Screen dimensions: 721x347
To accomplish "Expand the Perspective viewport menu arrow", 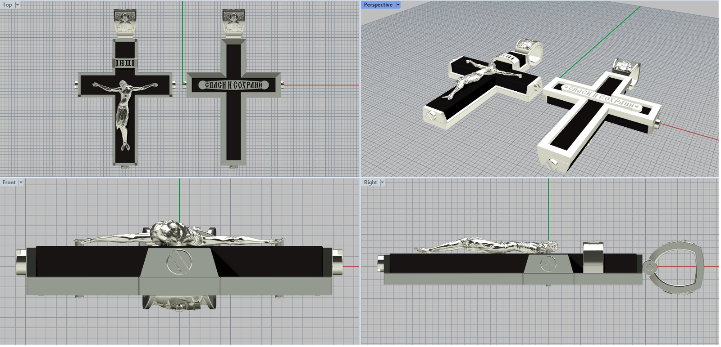I will (x=398, y=5).
